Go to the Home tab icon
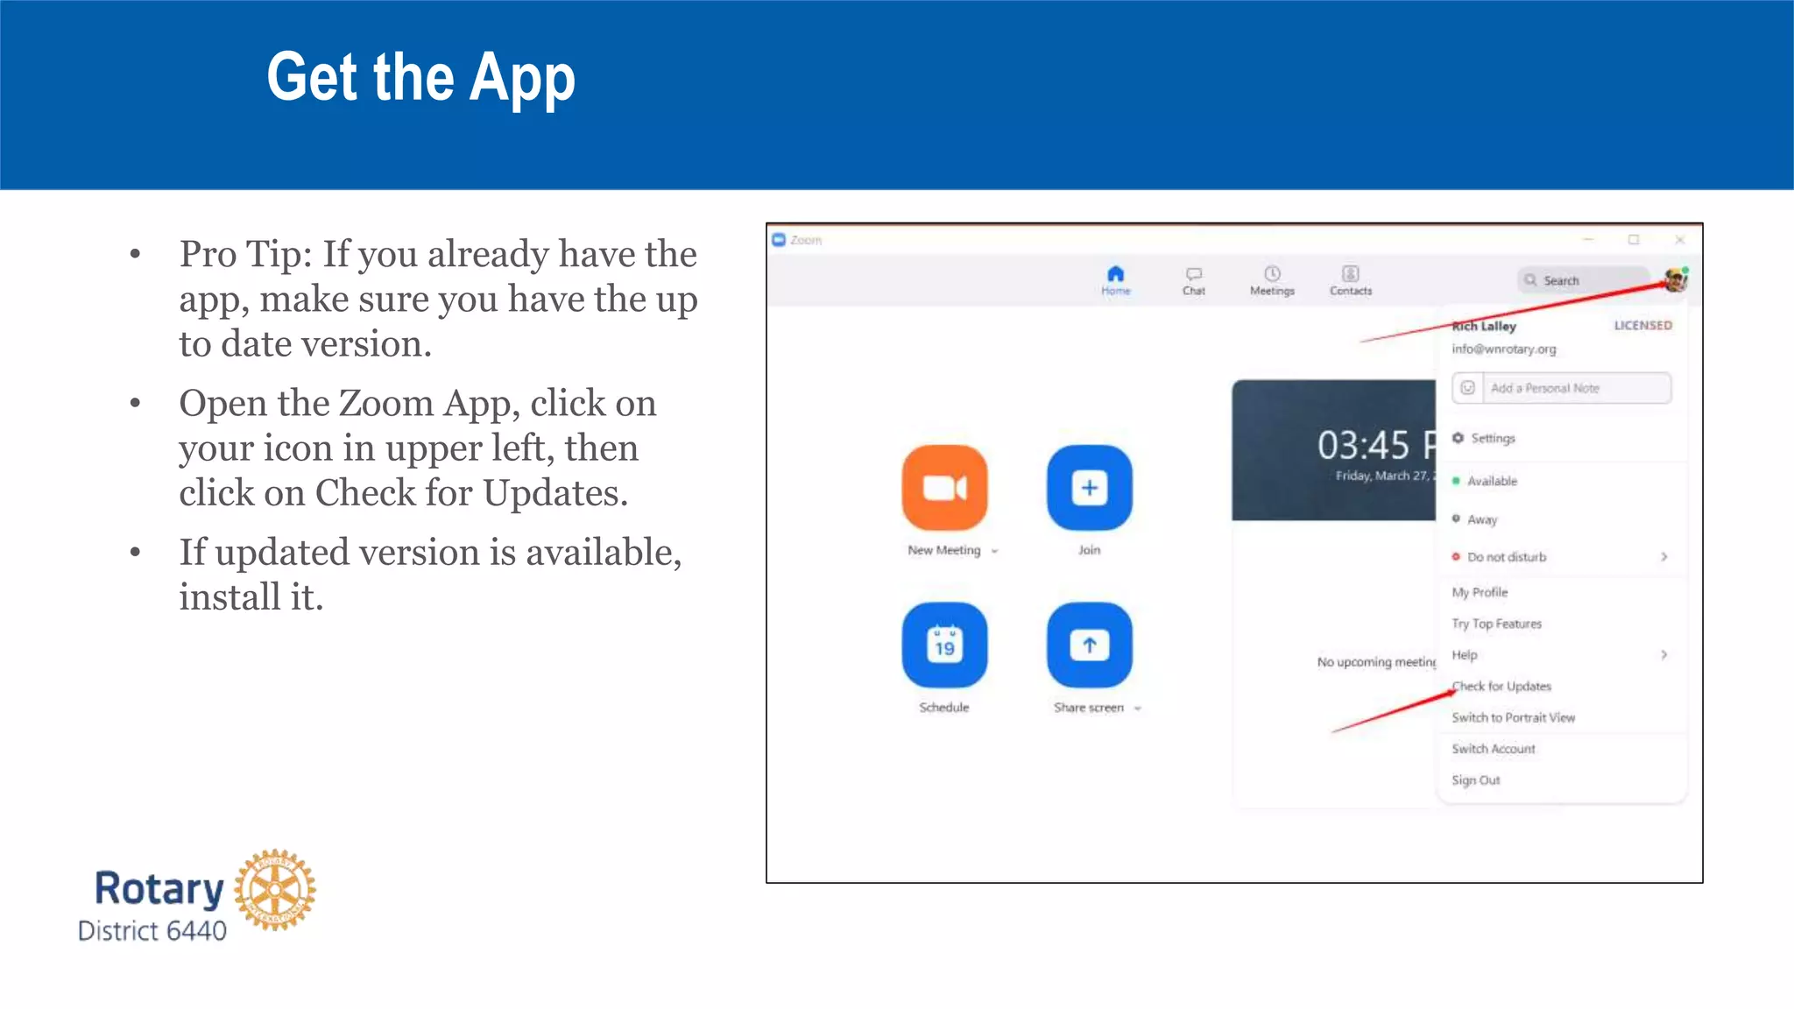 click(x=1115, y=274)
